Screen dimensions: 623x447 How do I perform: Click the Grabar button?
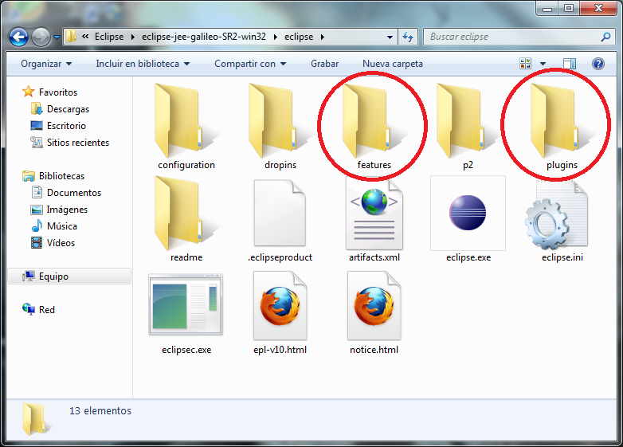tap(324, 64)
